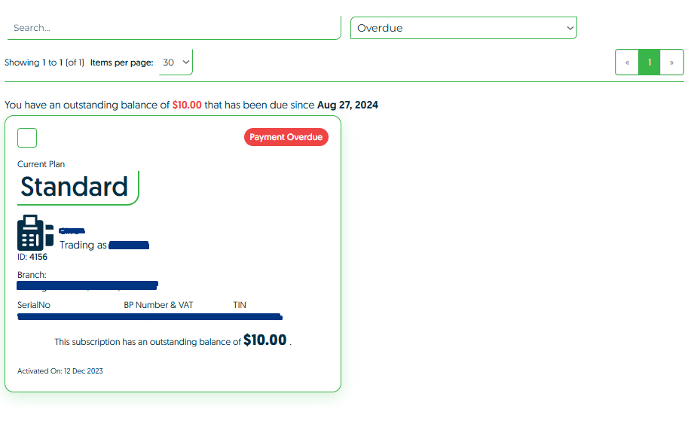
Task: Click the Payment Overdue badge
Action: pyautogui.click(x=286, y=137)
